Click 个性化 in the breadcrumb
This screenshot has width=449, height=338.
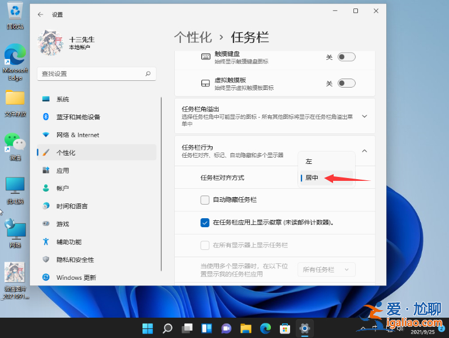[193, 37]
